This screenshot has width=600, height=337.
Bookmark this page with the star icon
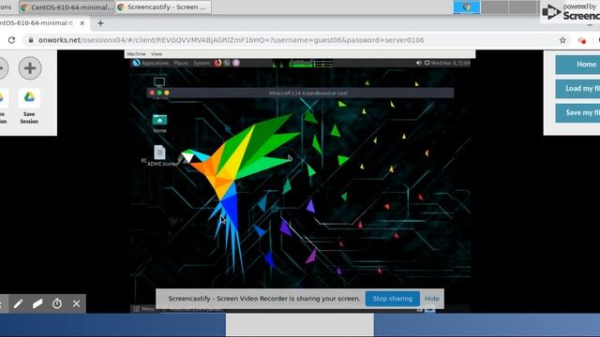coord(562,40)
